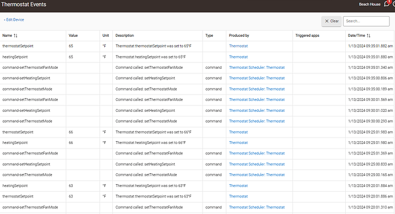Select heatingSetpoint name in 63 value row
Viewport: 395px width, 214px height.
(x=15, y=185)
